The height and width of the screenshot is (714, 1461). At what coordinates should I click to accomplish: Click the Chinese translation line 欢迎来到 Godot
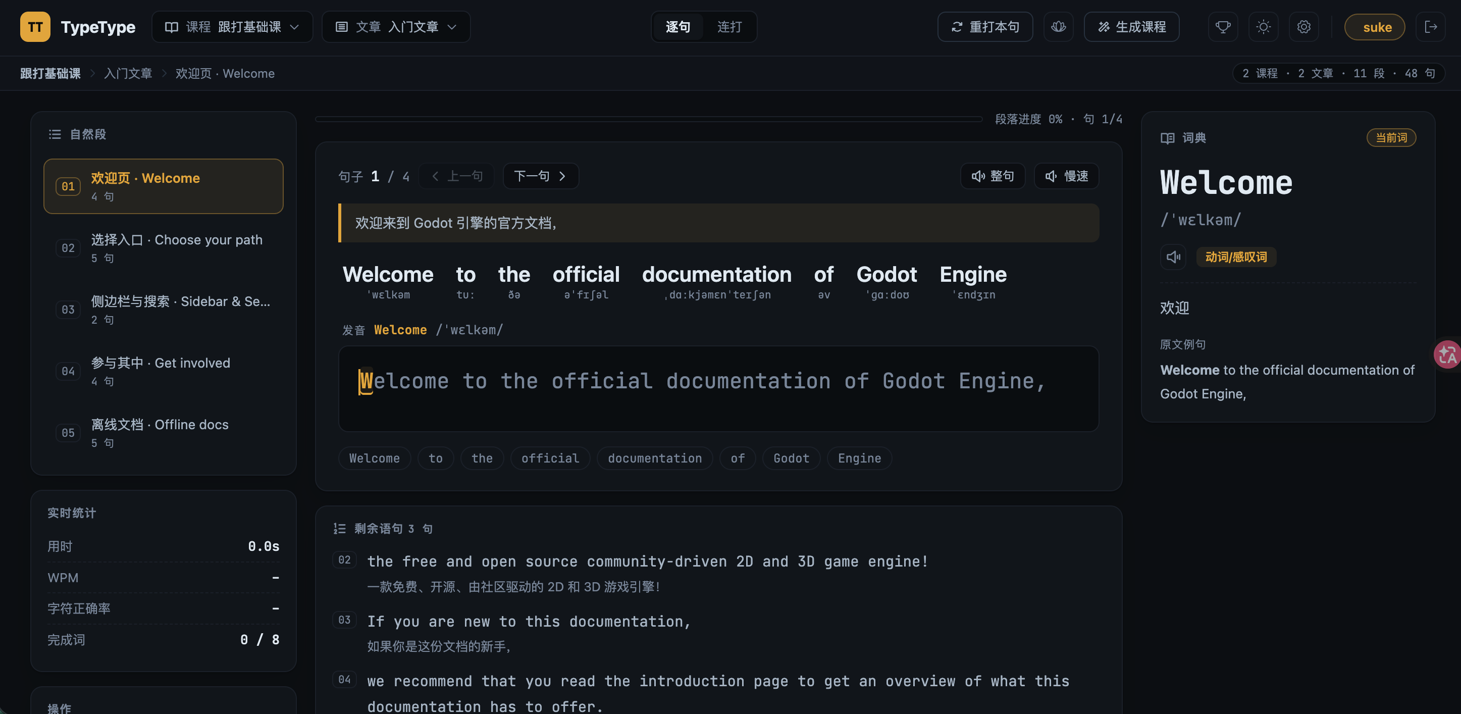tap(718, 223)
